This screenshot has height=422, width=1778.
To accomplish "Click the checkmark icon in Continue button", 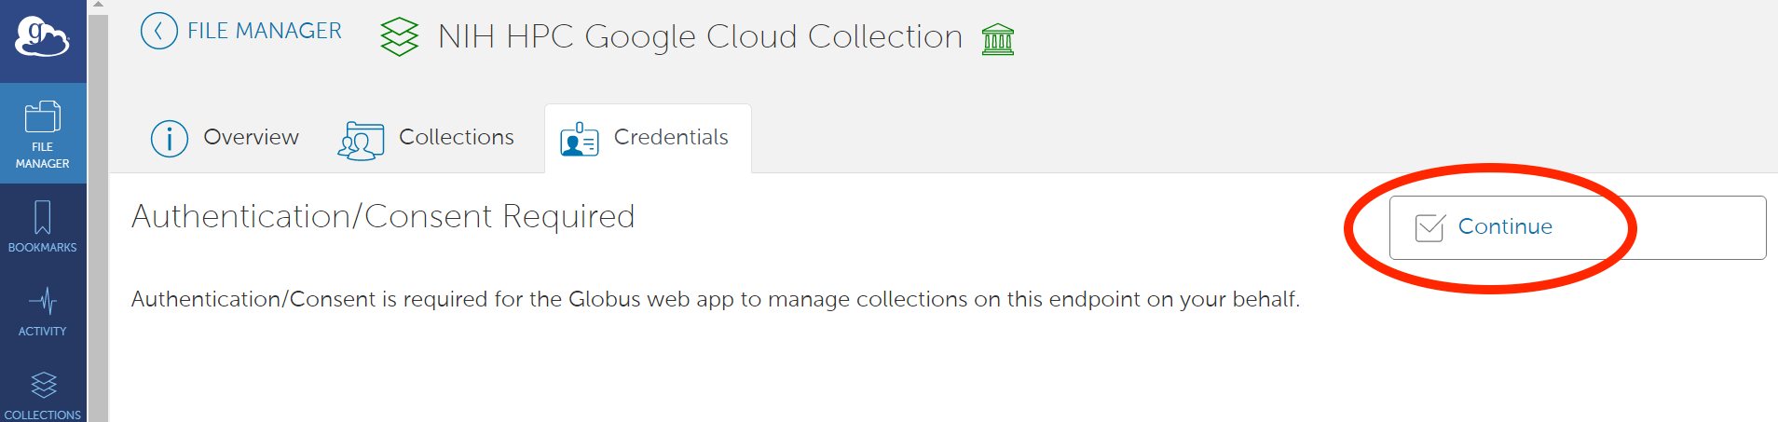I will click(x=1429, y=228).
